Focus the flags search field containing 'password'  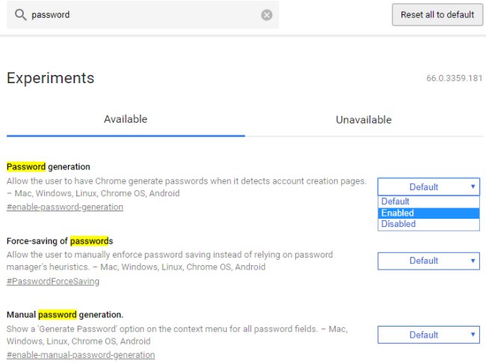pos(142,15)
